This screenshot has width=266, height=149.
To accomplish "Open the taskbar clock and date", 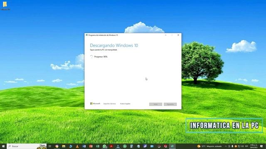I will point(254,146).
